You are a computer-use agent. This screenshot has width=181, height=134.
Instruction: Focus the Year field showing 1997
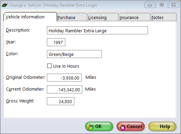click(56, 42)
